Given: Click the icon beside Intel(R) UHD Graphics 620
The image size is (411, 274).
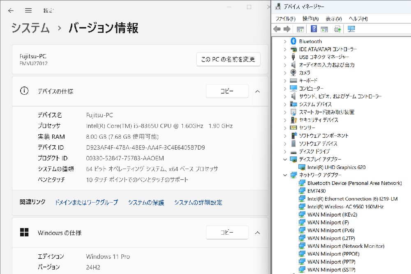Looking at the screenshot, I should click(302, 167).
